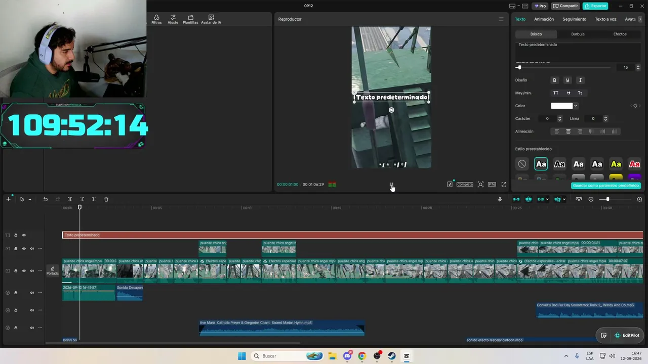This screenshot has width=648, height=364.
Task: Open the selection tool dropdown arrow
Action: pos(29,199)
